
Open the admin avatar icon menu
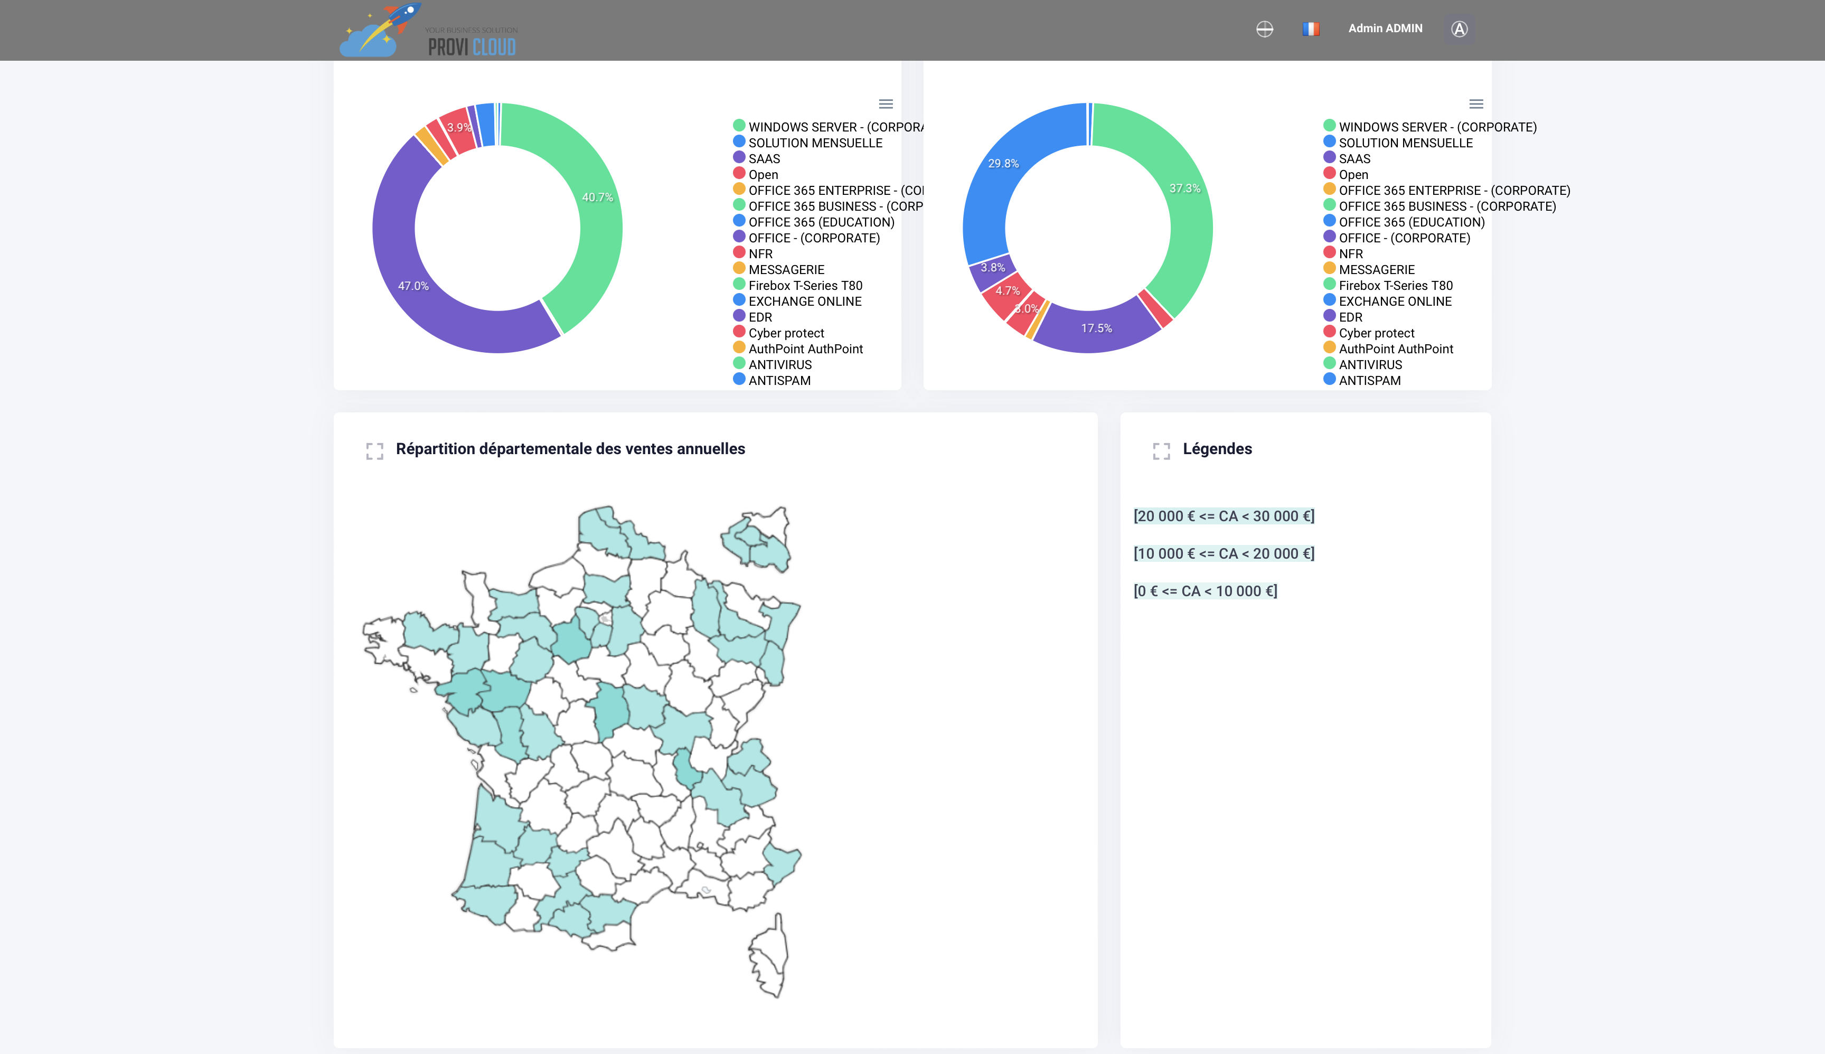click(x=1459, y=29)
